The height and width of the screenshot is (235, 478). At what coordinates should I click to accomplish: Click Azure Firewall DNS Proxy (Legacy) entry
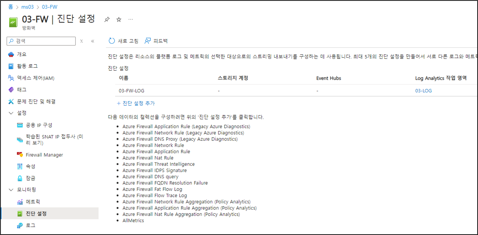coord(180,139)
